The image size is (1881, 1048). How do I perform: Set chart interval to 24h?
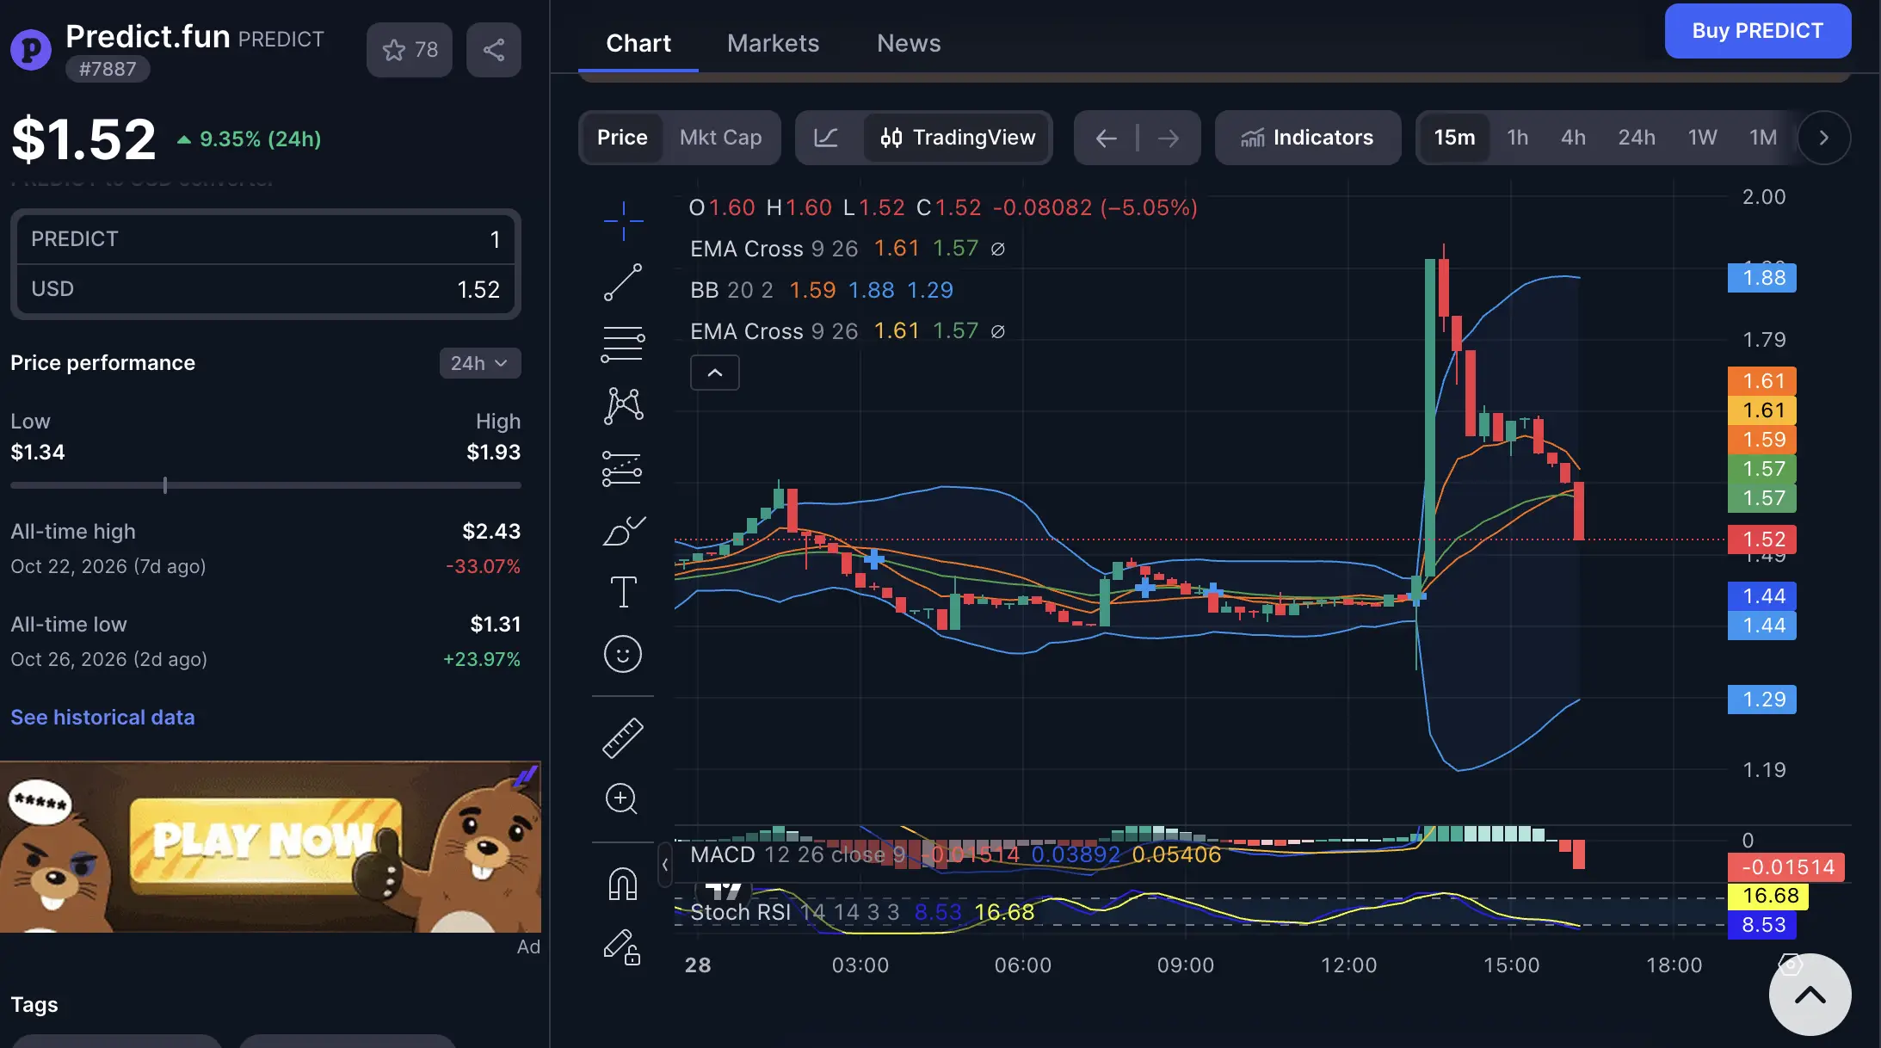pos(1636,138)
